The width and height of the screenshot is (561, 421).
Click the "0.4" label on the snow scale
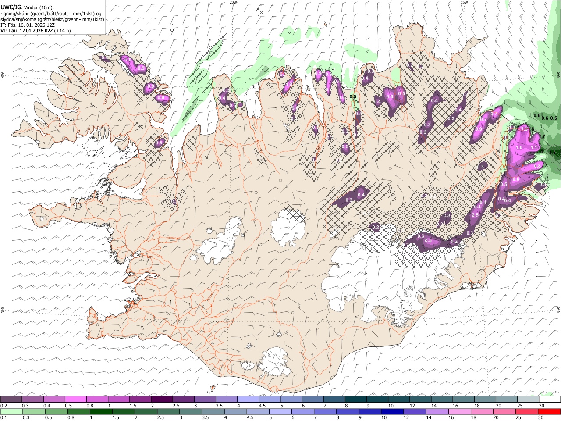(x=46, y=406)
